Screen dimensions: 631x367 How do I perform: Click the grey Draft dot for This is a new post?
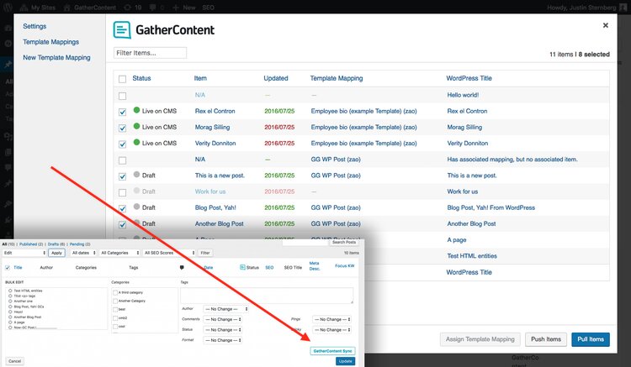coord(136,175)
